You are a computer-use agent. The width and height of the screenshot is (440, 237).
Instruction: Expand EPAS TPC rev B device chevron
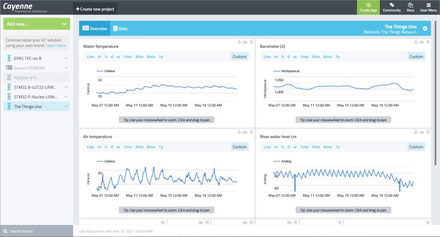click(x=66, y=58)
